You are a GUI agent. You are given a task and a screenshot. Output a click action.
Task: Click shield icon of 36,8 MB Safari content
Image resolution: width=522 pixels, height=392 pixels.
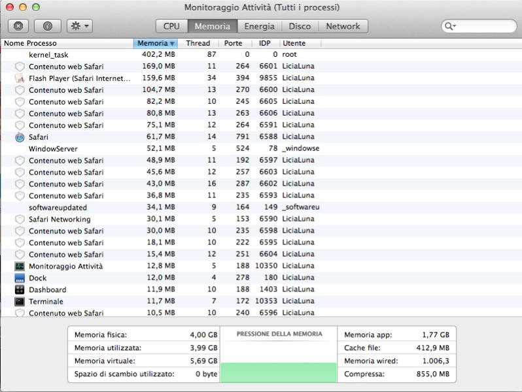20,196
